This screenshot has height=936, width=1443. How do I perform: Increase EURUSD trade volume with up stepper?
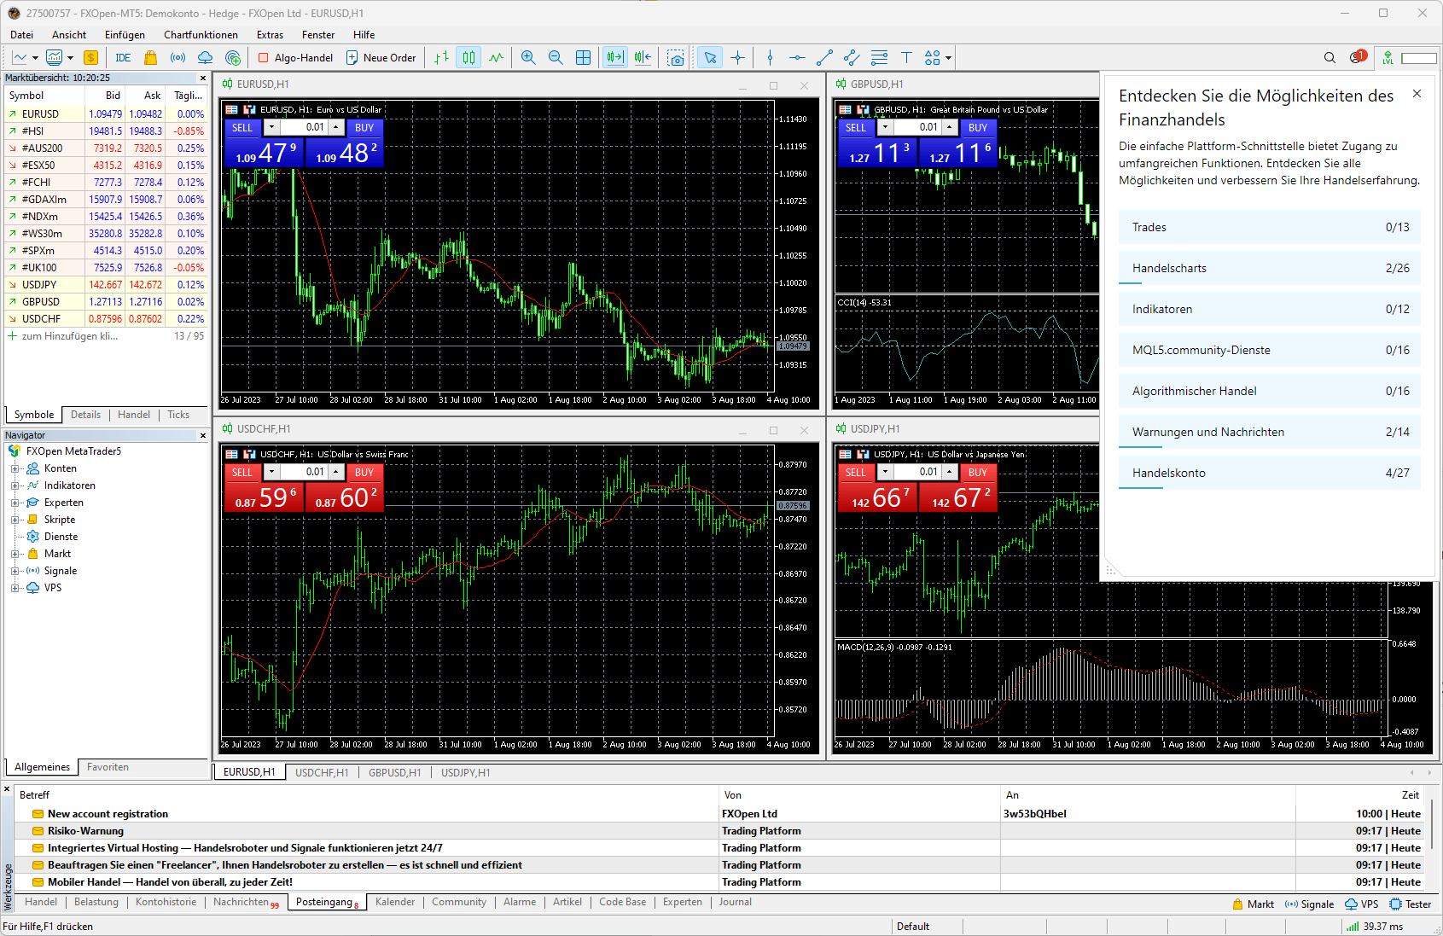pos(336,127)
